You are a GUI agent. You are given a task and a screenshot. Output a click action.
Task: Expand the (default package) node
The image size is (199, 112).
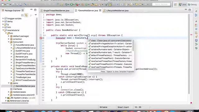pos(9,36)
